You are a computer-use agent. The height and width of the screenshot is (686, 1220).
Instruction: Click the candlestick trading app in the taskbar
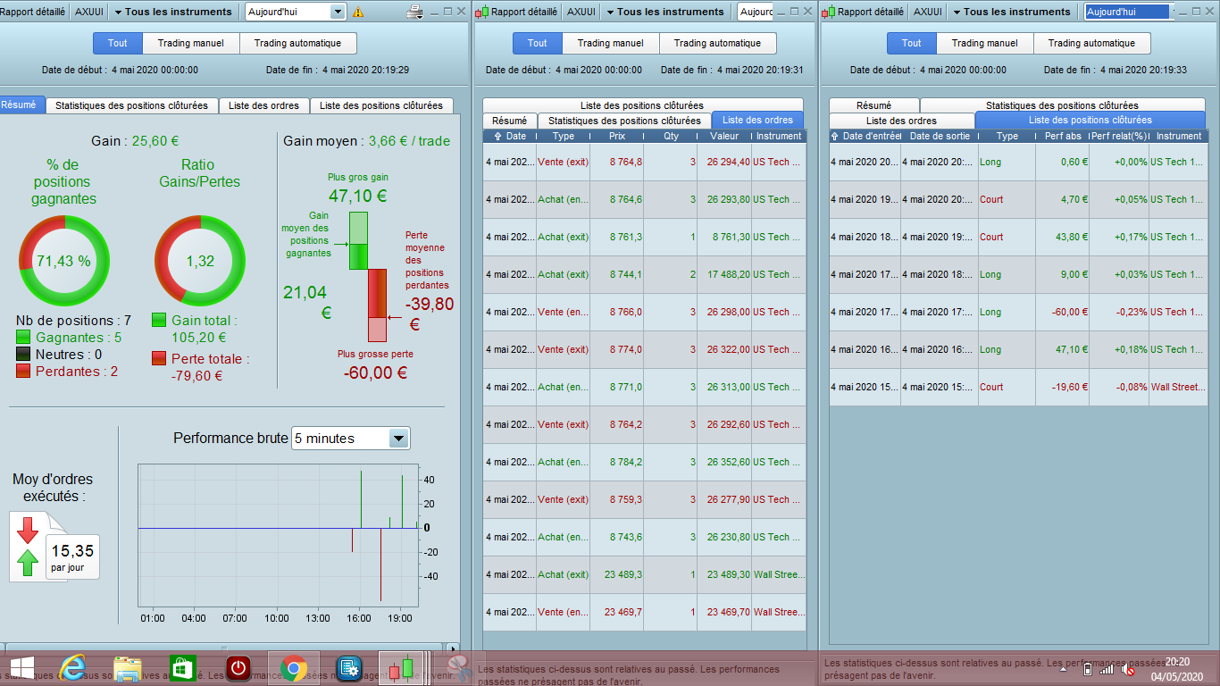401,668
